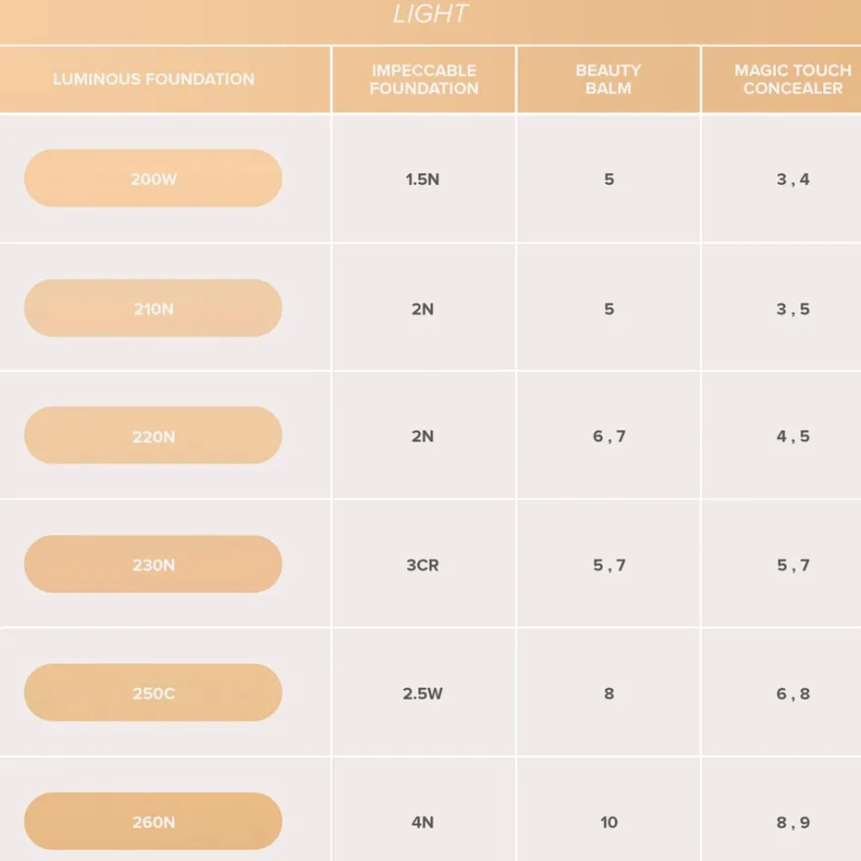Click the LIGHT section title
Image resolution: width=861 pixels, height=861 pixels.
[x=430, y=15]
